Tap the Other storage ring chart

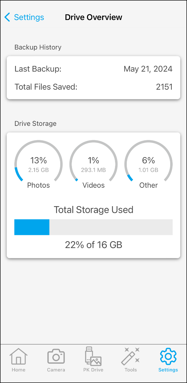[x=148, y=162]
